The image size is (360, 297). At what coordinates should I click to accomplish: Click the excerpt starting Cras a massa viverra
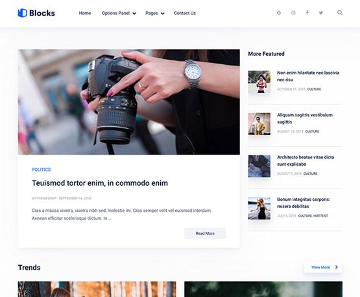click(x=122, y=214)
